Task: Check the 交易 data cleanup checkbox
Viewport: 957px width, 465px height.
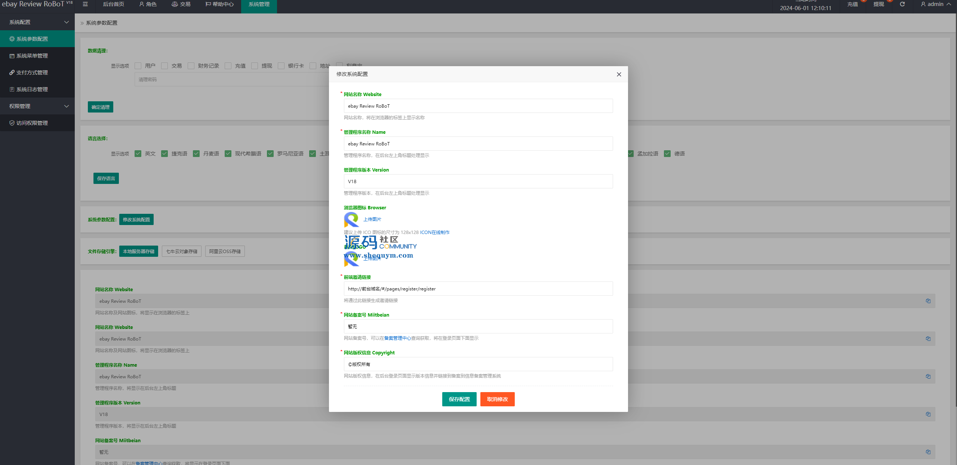Action: [164, 66]
